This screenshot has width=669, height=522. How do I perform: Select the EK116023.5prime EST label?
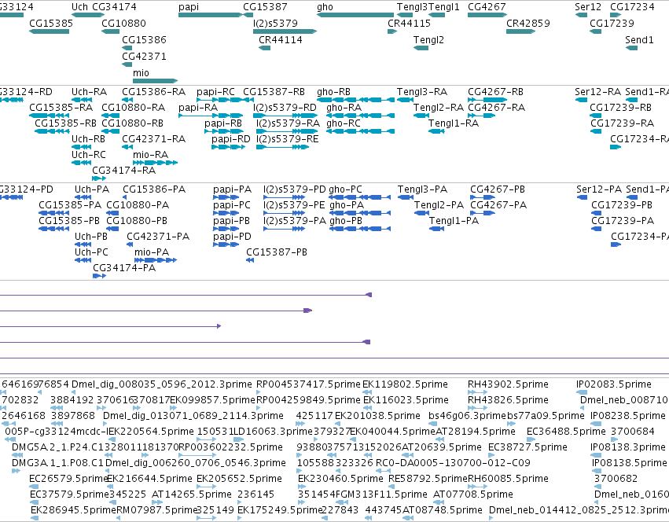406,400
